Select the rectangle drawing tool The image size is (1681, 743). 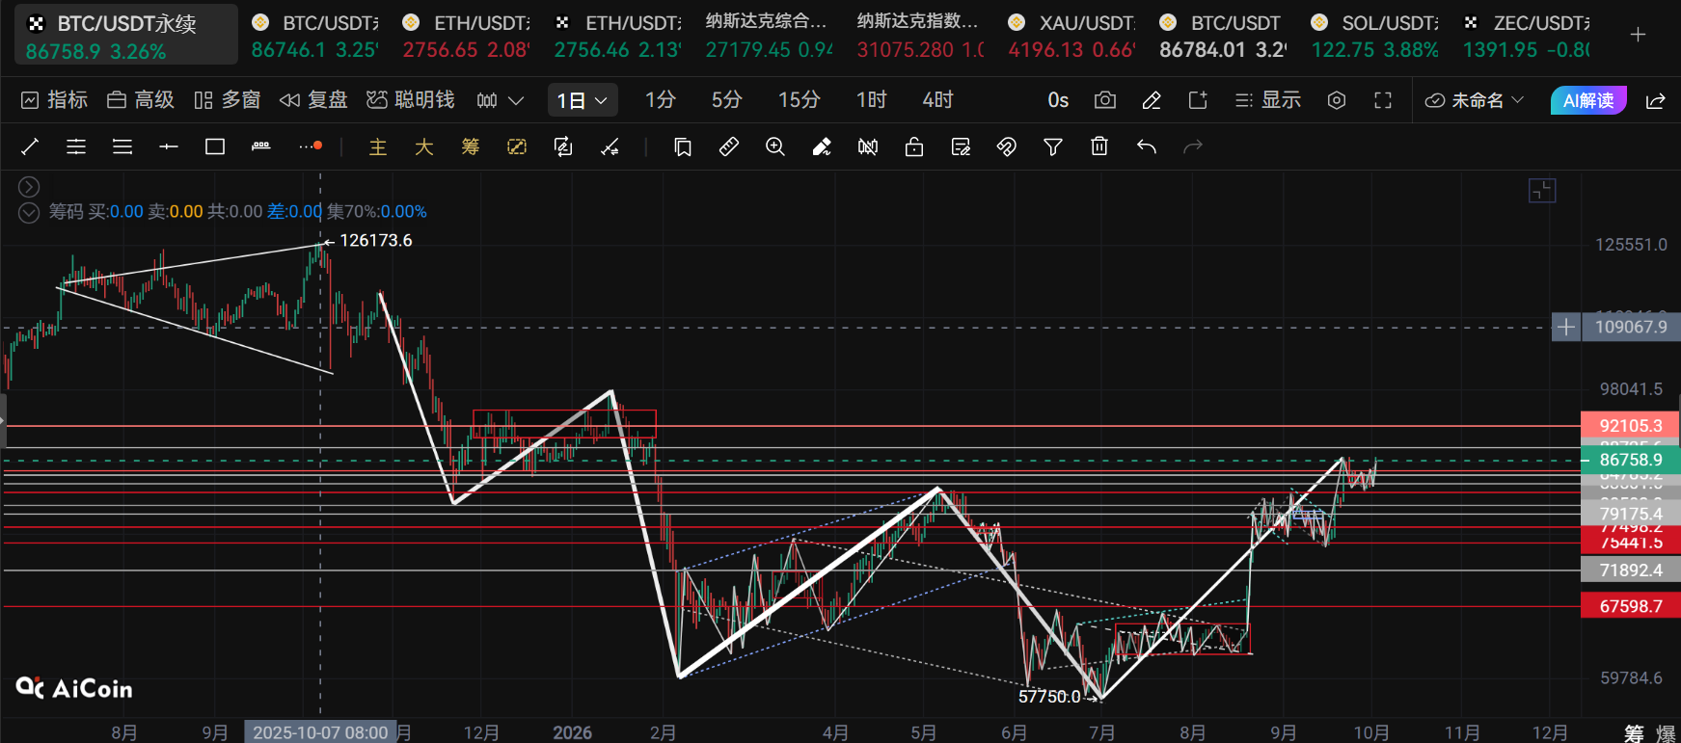pos(215,146)
